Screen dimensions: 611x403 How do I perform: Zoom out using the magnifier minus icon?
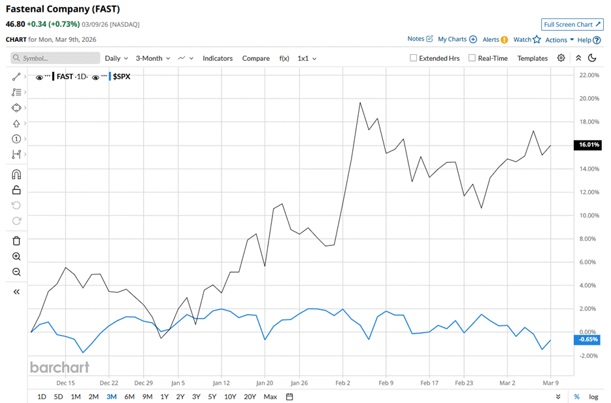[16, 272]
